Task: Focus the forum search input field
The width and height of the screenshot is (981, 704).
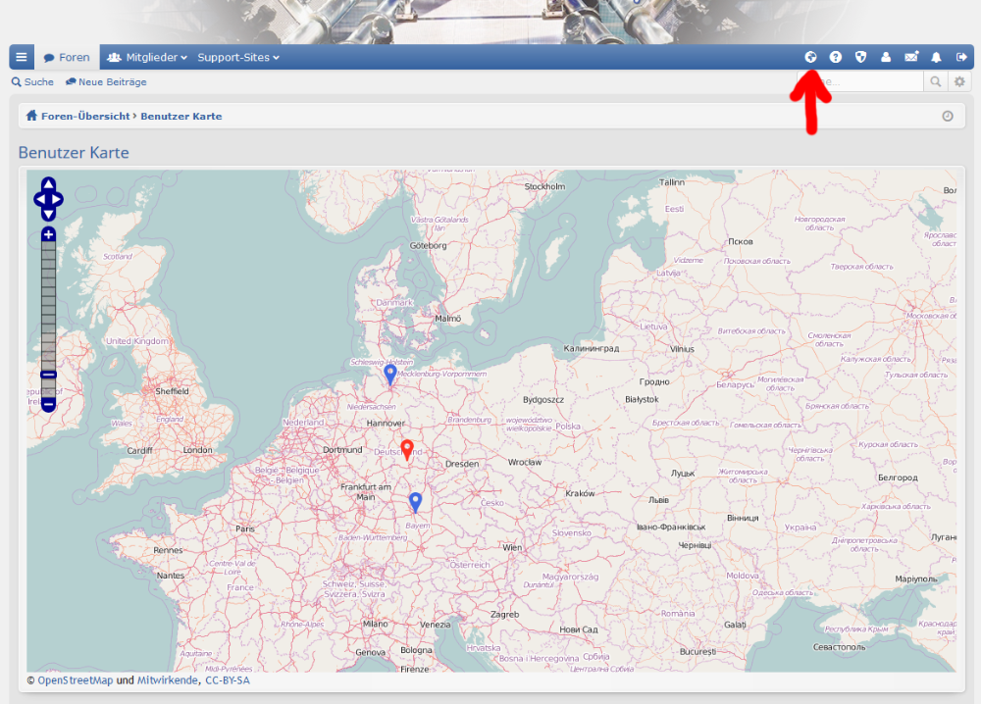Action: [x=860, y=81]
